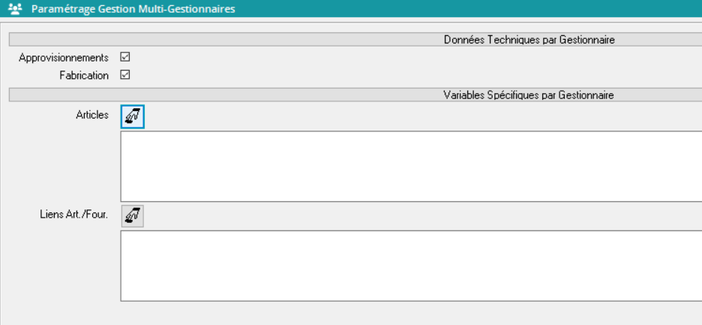Screen dimensions: 702x325
Task: Click the multi-users icon in title bar
Action: [x=14, y=10]
